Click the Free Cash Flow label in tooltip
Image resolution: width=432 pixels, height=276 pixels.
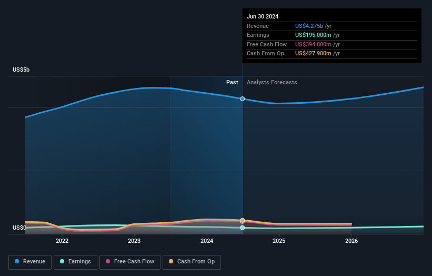[x=267, y=44]
